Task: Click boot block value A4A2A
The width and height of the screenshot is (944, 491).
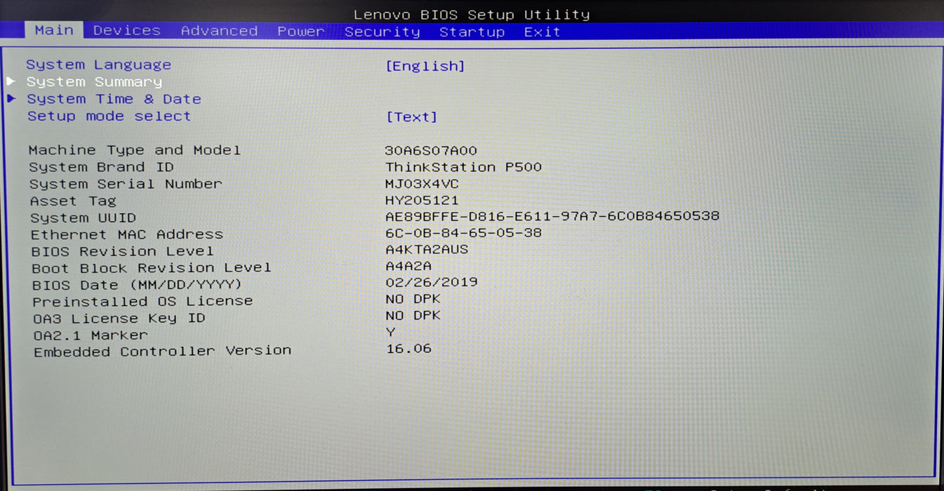Action: (x=408, y=266)
